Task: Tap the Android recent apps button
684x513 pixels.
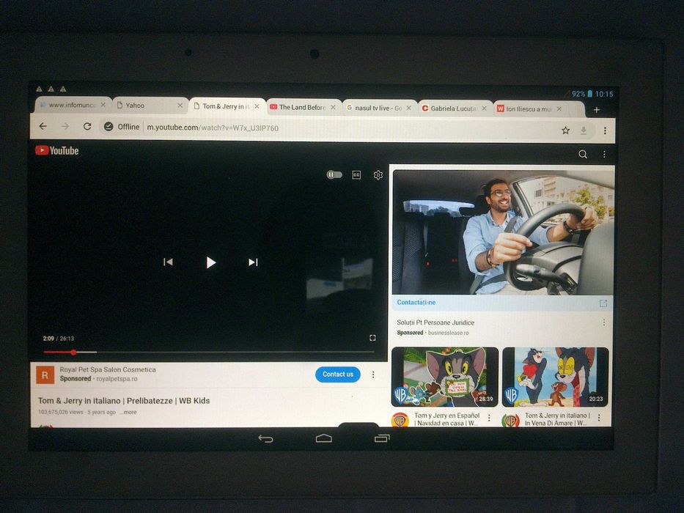Action: (x=382, y=438)
